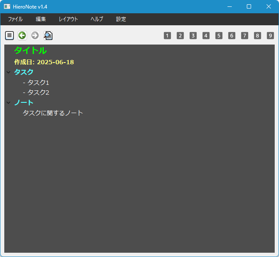Open the レイアウト menu
Screen dimensions: 279x257
pyautogui.click(x=68, y=19)
